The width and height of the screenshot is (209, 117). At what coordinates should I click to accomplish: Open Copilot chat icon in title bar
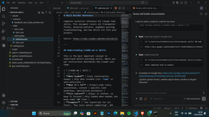pos(143,3)
